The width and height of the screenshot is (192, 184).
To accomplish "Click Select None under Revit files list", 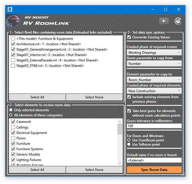I will (x=94, y=97).
